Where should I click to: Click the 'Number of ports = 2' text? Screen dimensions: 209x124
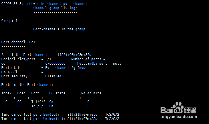tap(90, 59)
